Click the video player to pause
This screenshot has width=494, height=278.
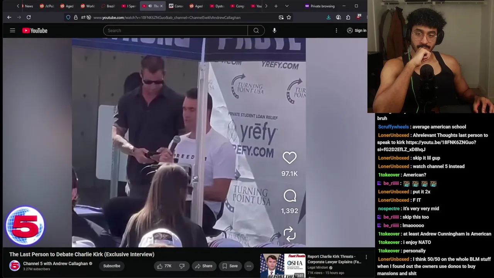coord(189,142)
